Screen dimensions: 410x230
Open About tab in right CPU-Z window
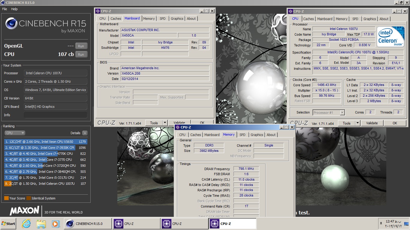pyautogui.click(x=384, y=19)
